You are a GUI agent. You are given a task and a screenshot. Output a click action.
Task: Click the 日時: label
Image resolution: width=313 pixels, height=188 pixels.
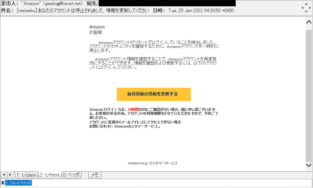point(159,11)
